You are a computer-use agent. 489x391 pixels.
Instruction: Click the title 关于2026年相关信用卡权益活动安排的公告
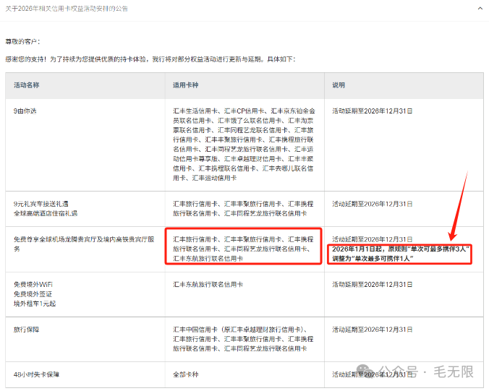tap(67, 9)
